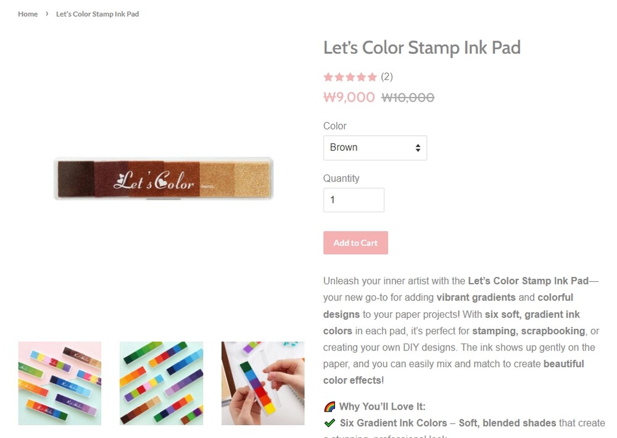Click the crossed-out ₩10,000 price
The image size is (617, 438).
click(408, 97)
